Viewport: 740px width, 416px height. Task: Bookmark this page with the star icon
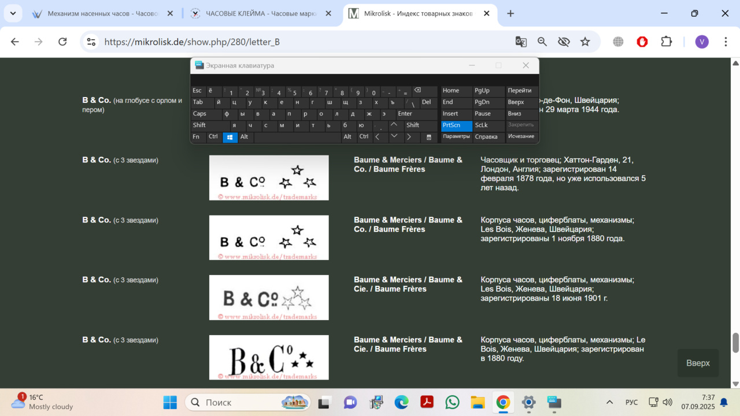tap(585, 42)
